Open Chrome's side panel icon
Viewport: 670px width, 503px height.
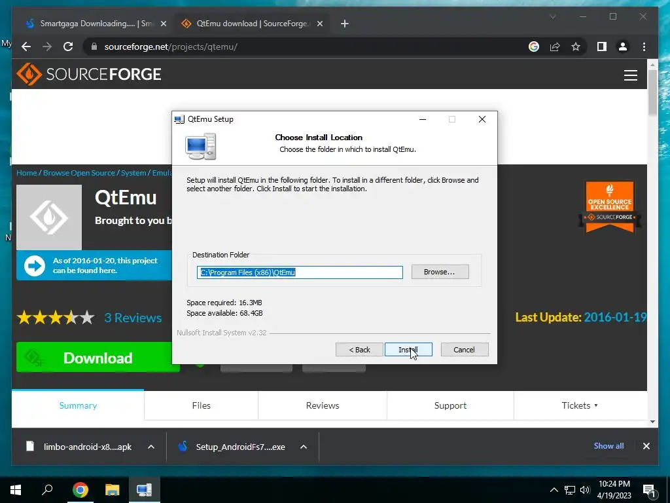point(602,47)
